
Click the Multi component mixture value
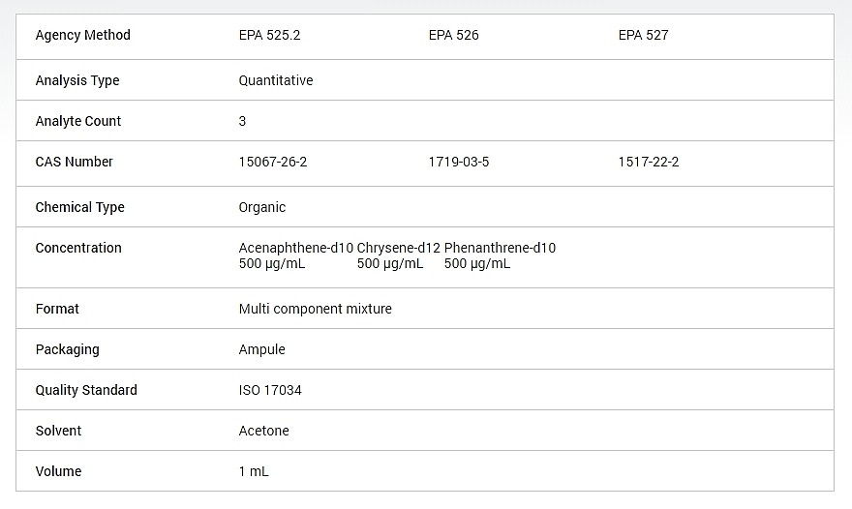coord(316,310)
